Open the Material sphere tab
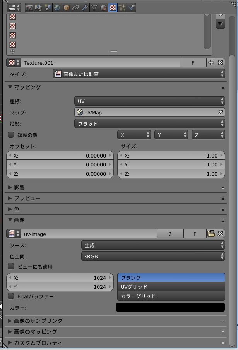Image resolution: width=238 pixels, height=350 pixels. 104,8
